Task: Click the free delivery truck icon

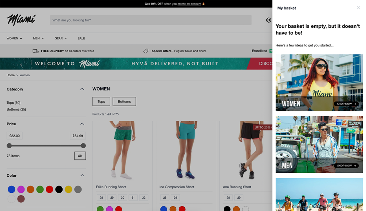Action: 36,51
